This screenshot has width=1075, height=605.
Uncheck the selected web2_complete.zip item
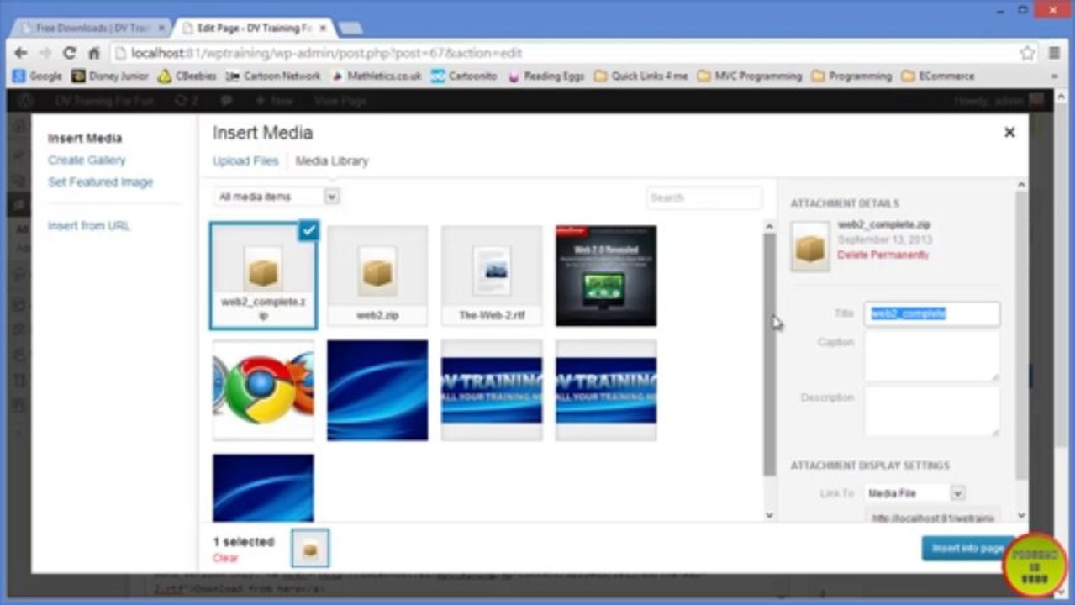(308, 231)
